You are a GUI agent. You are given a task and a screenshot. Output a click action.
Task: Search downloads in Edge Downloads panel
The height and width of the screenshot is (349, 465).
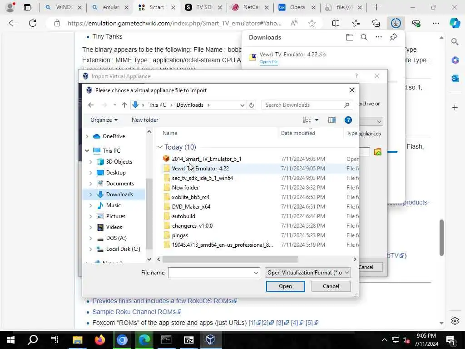pos(364,37)
